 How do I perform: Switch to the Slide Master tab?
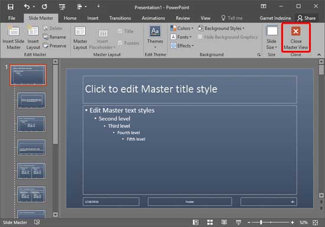[41, 18]
